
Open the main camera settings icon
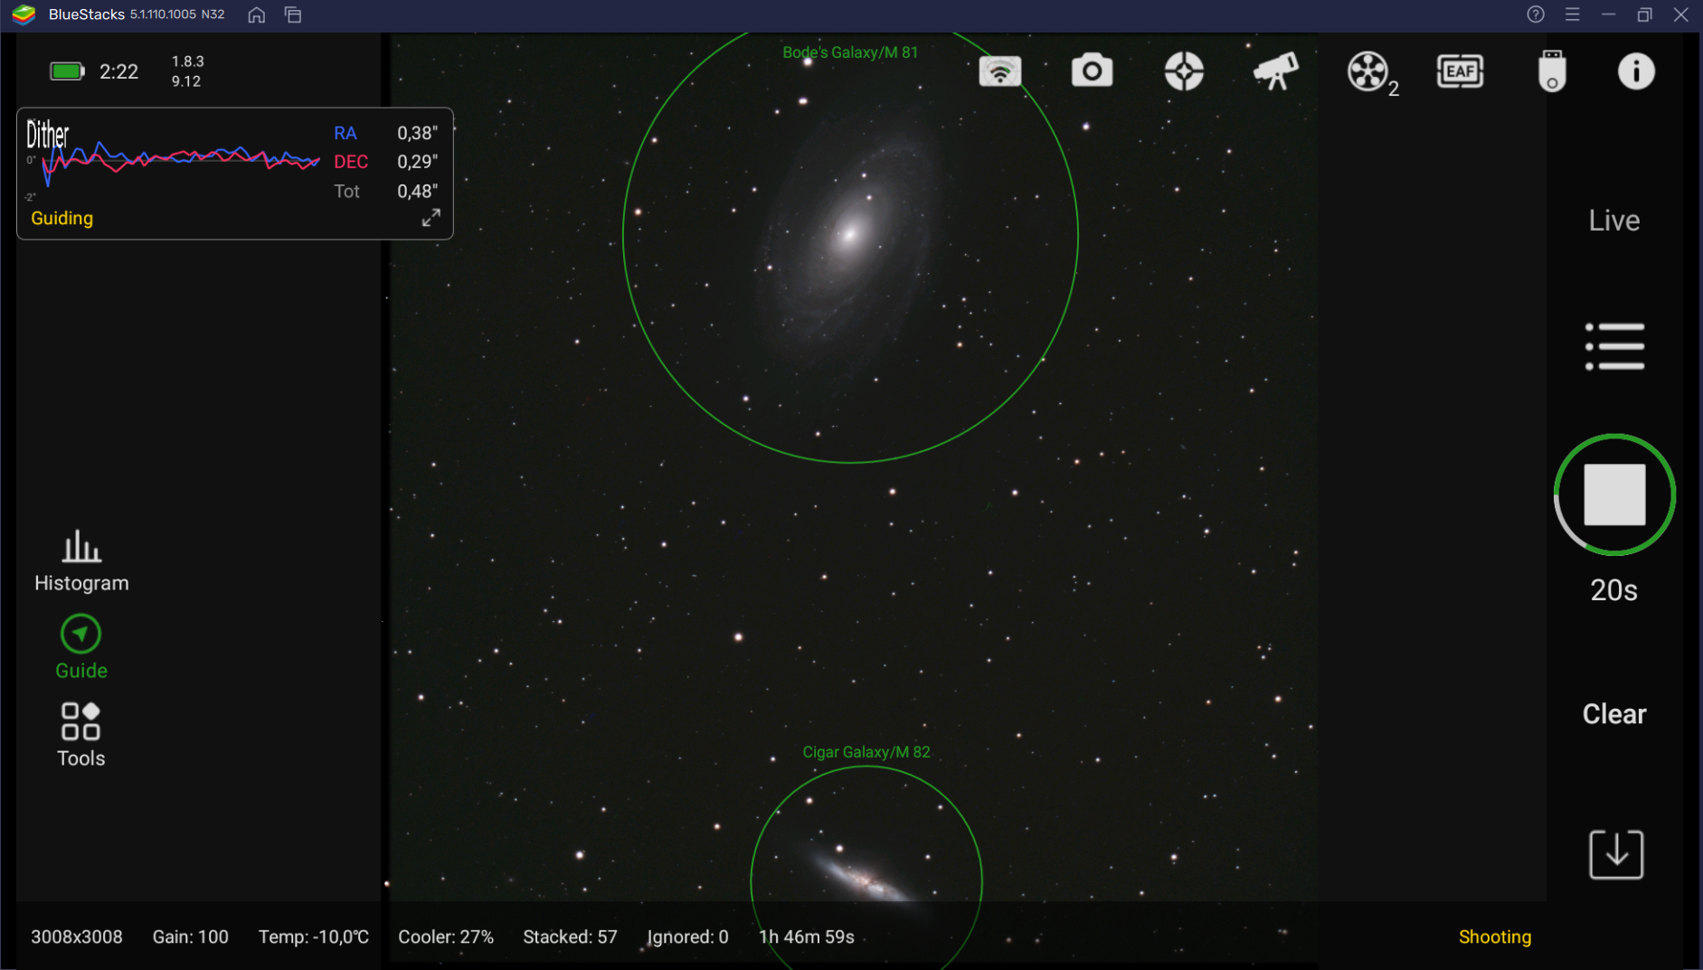click(x=1092, y=71)
